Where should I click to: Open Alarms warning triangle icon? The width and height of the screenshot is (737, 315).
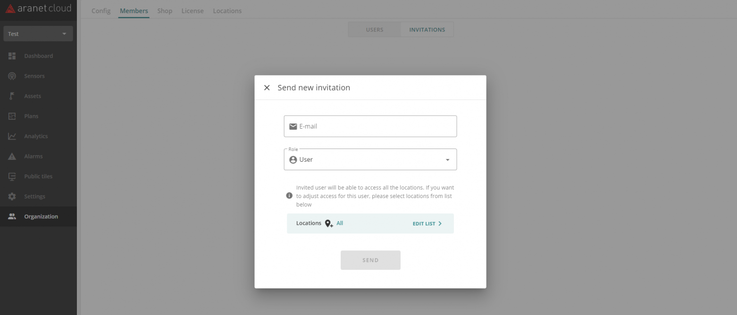click(x=12, y=156)
